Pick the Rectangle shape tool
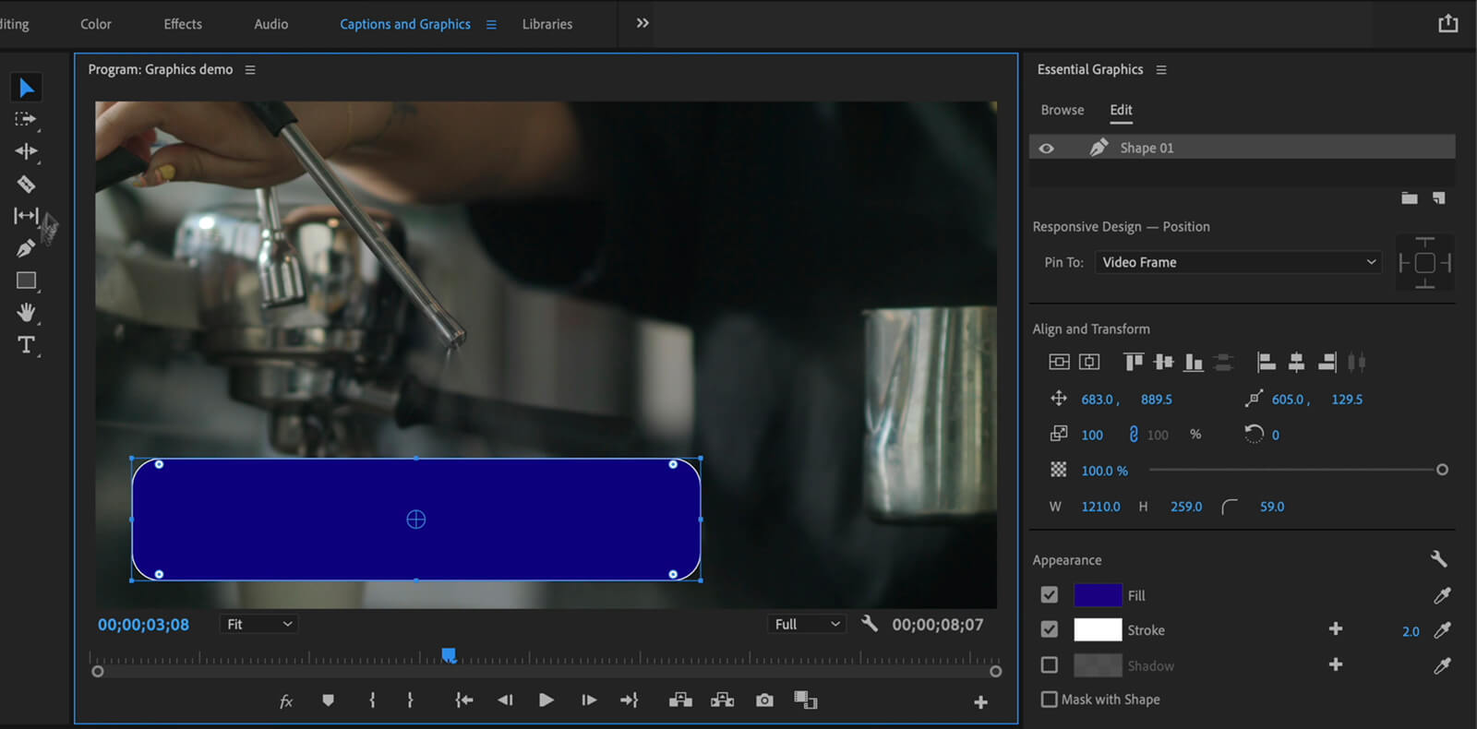The image size is (1477, 729). [26, 281]
